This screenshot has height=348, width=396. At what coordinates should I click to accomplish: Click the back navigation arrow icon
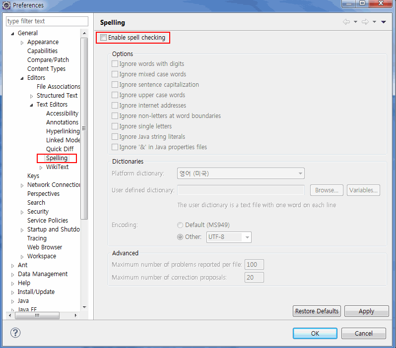[x=346, y=22]
